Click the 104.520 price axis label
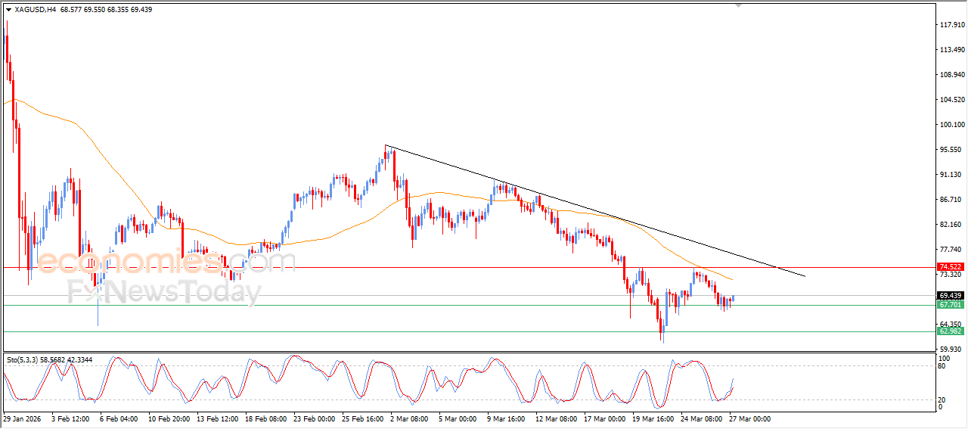This screenshot has height=429, width=968. [x=951, y=99]
